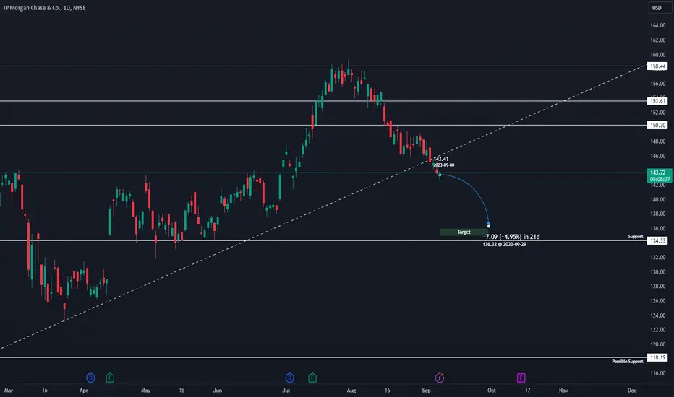Screen dimensions: 674x397
Task: Click the July dividend D marker
Action: (x=289, y=378)
